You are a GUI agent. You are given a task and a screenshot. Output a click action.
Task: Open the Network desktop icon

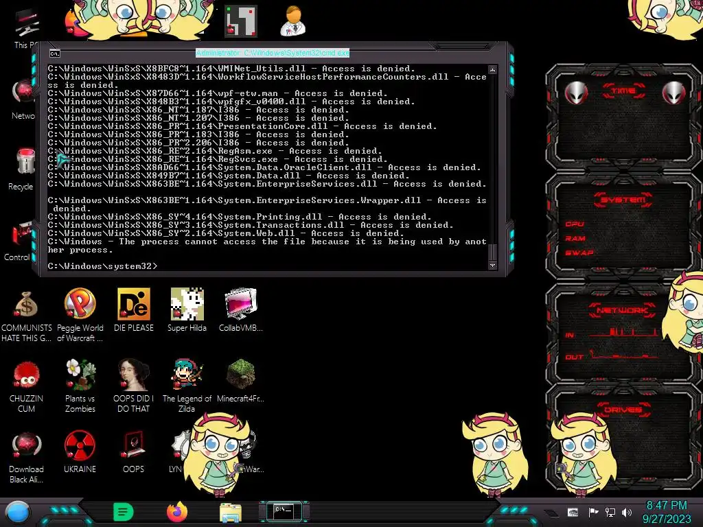pyautogui.click(x=23, y=99)
